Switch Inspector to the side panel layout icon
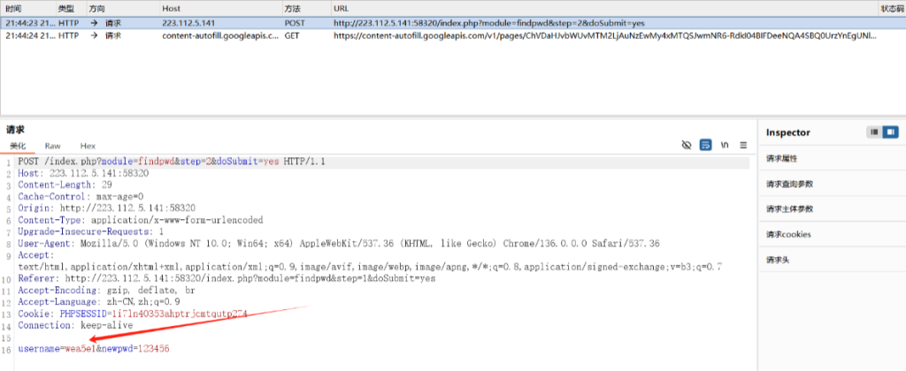The height and width of the screenshot is (371, 906). pos(890,132)
